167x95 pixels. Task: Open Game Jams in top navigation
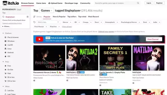pyautogui.click(x=41, y=3)
